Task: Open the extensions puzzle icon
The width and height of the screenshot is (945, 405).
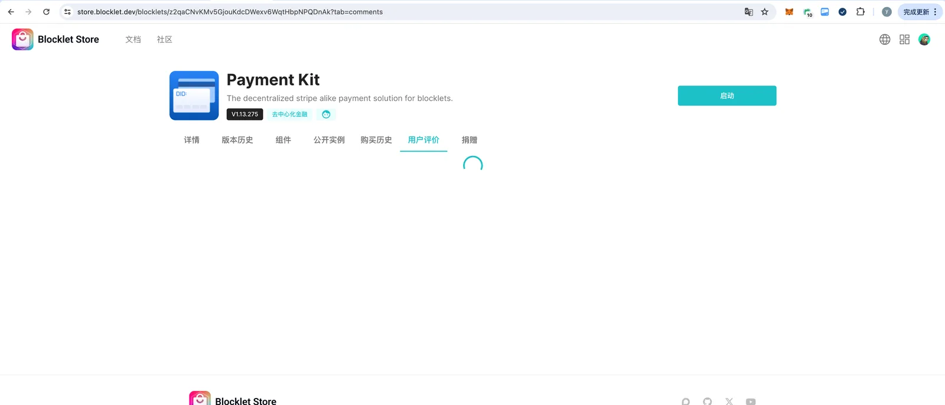Action: click(x=861, y=12)
